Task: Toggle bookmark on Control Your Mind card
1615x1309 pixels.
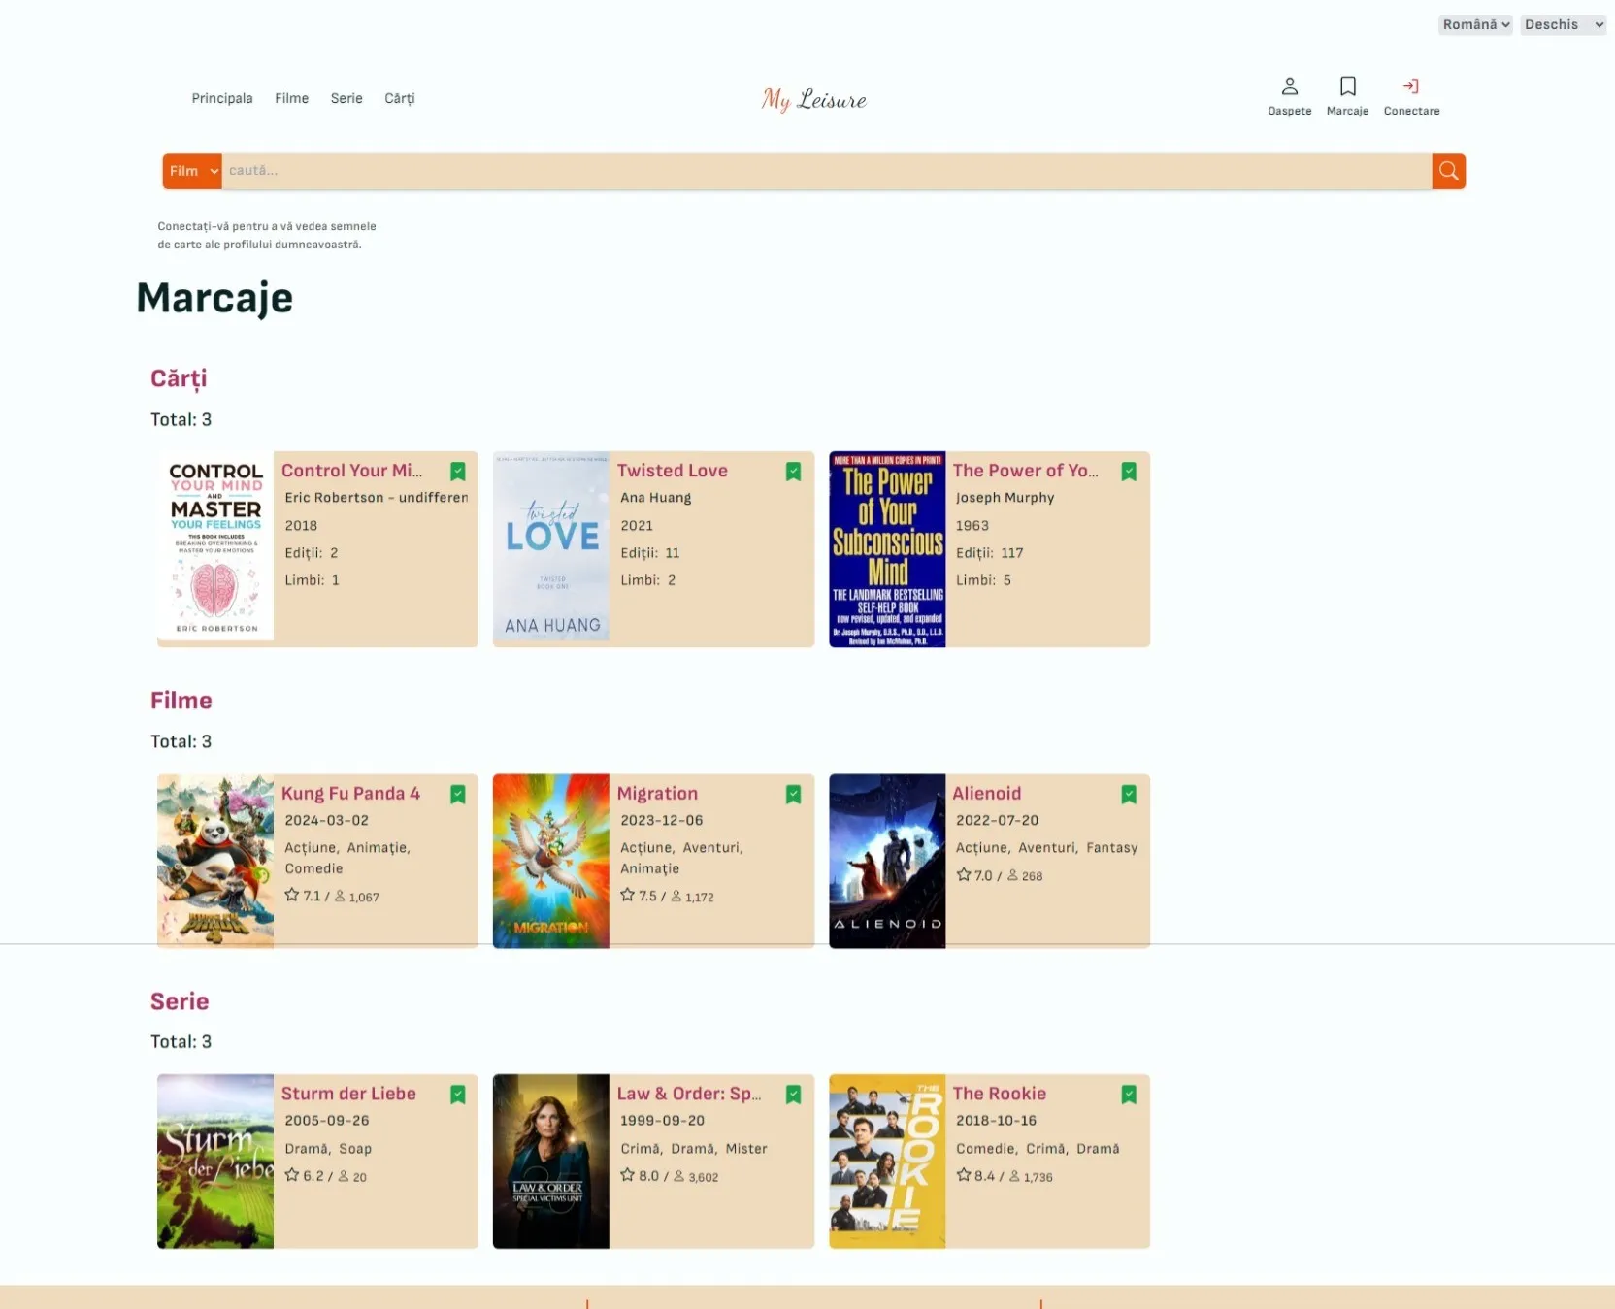Action: 458,472
